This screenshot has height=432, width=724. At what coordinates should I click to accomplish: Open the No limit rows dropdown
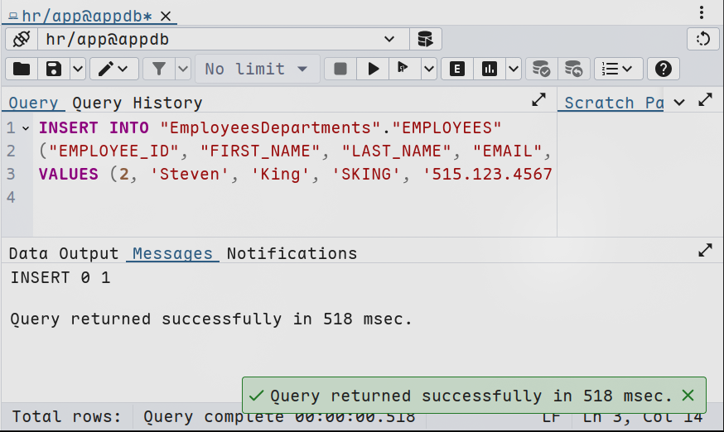(x=257, y=69)
